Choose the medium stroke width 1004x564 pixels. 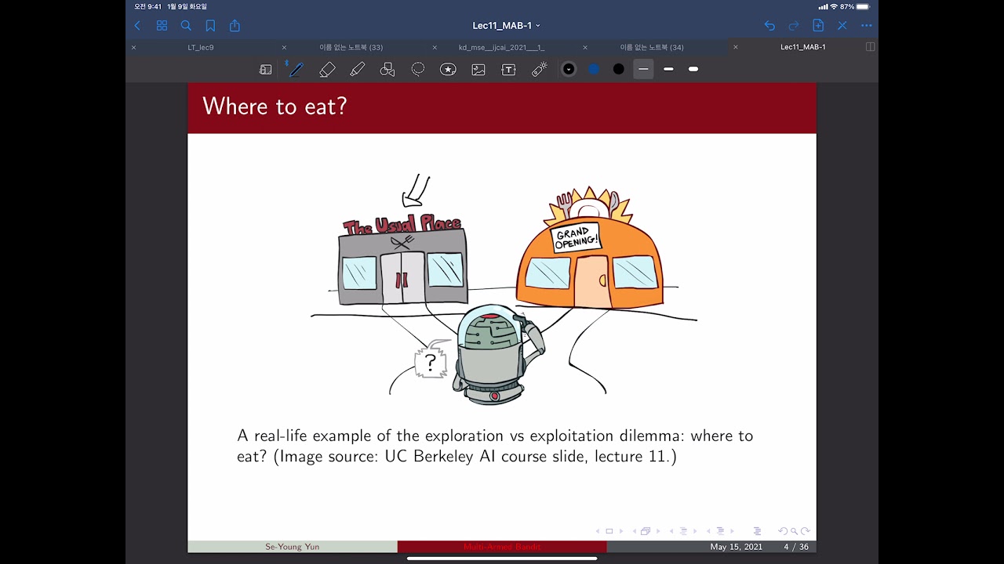(x=668, y=69)
